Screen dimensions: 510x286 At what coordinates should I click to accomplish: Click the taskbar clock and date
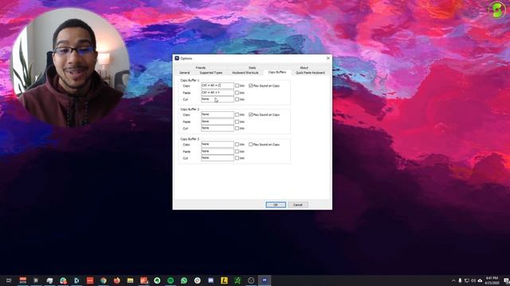point(492,280)
